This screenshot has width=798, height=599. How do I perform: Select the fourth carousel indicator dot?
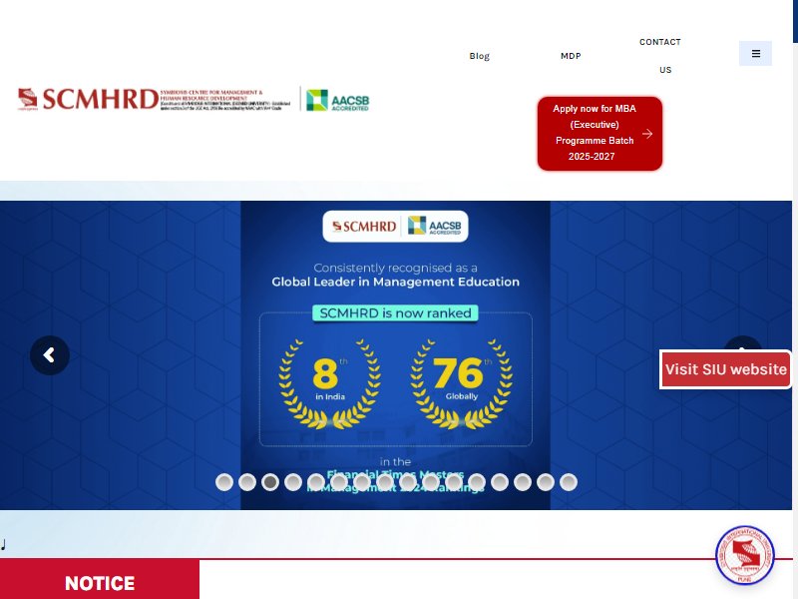[293, 482]
